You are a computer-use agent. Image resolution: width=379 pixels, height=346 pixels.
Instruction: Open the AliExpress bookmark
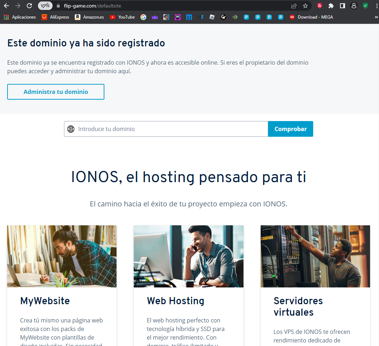click(x=55, y=17)
